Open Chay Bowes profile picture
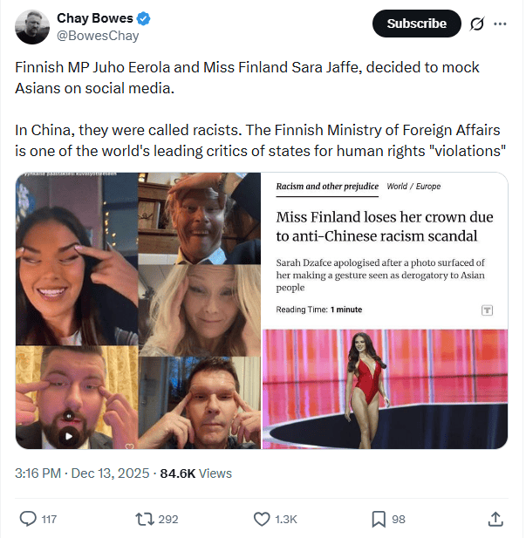526x538 pixels. [32, 27]
